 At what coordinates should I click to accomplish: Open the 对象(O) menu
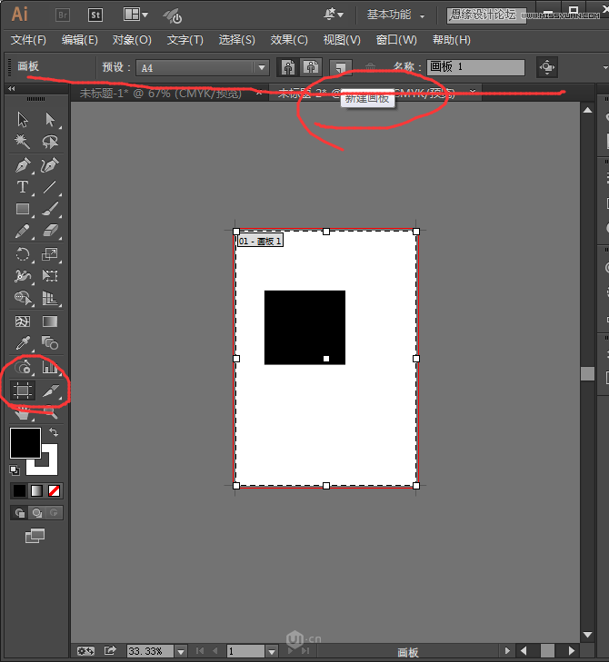pos(132,40)
